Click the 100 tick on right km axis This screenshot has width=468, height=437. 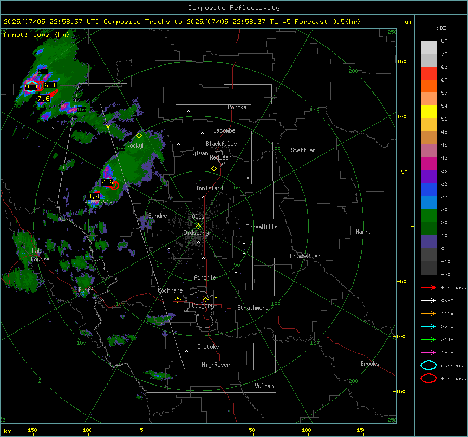401,116
